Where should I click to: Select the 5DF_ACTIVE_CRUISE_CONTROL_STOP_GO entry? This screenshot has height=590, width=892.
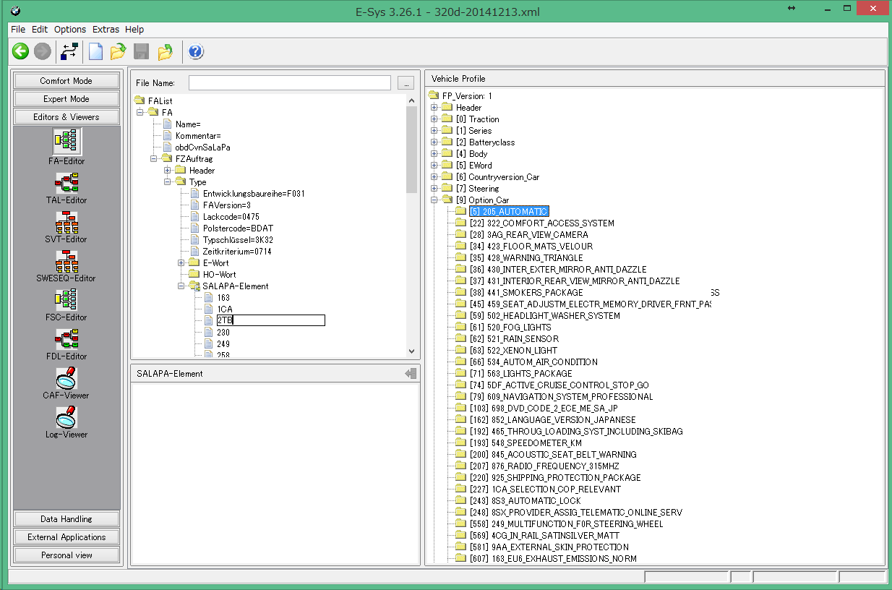point(559,385)
